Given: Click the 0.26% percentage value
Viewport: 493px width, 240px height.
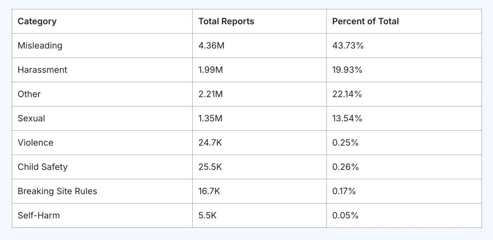Looking at the screenshot, I should click(345, 167).
